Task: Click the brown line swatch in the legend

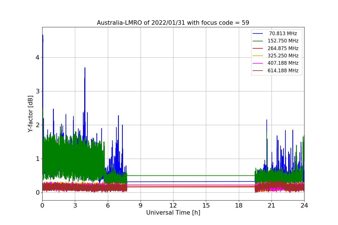Action: pyautogui.click(x=258, y=71)
